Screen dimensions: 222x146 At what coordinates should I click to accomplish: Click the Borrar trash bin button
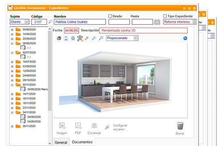click(x=180, y=129)
